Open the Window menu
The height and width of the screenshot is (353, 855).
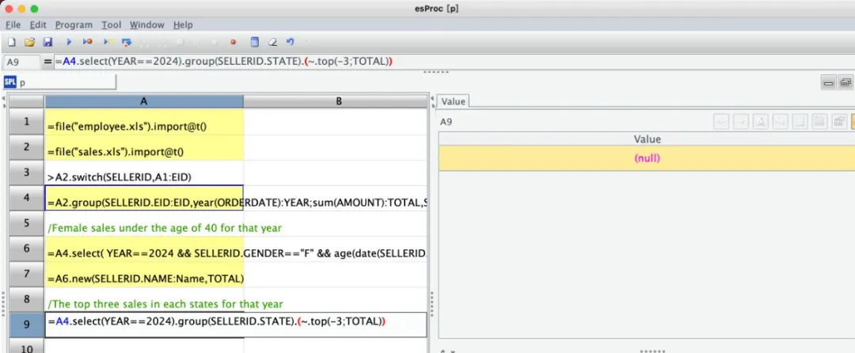click(147, 25)
